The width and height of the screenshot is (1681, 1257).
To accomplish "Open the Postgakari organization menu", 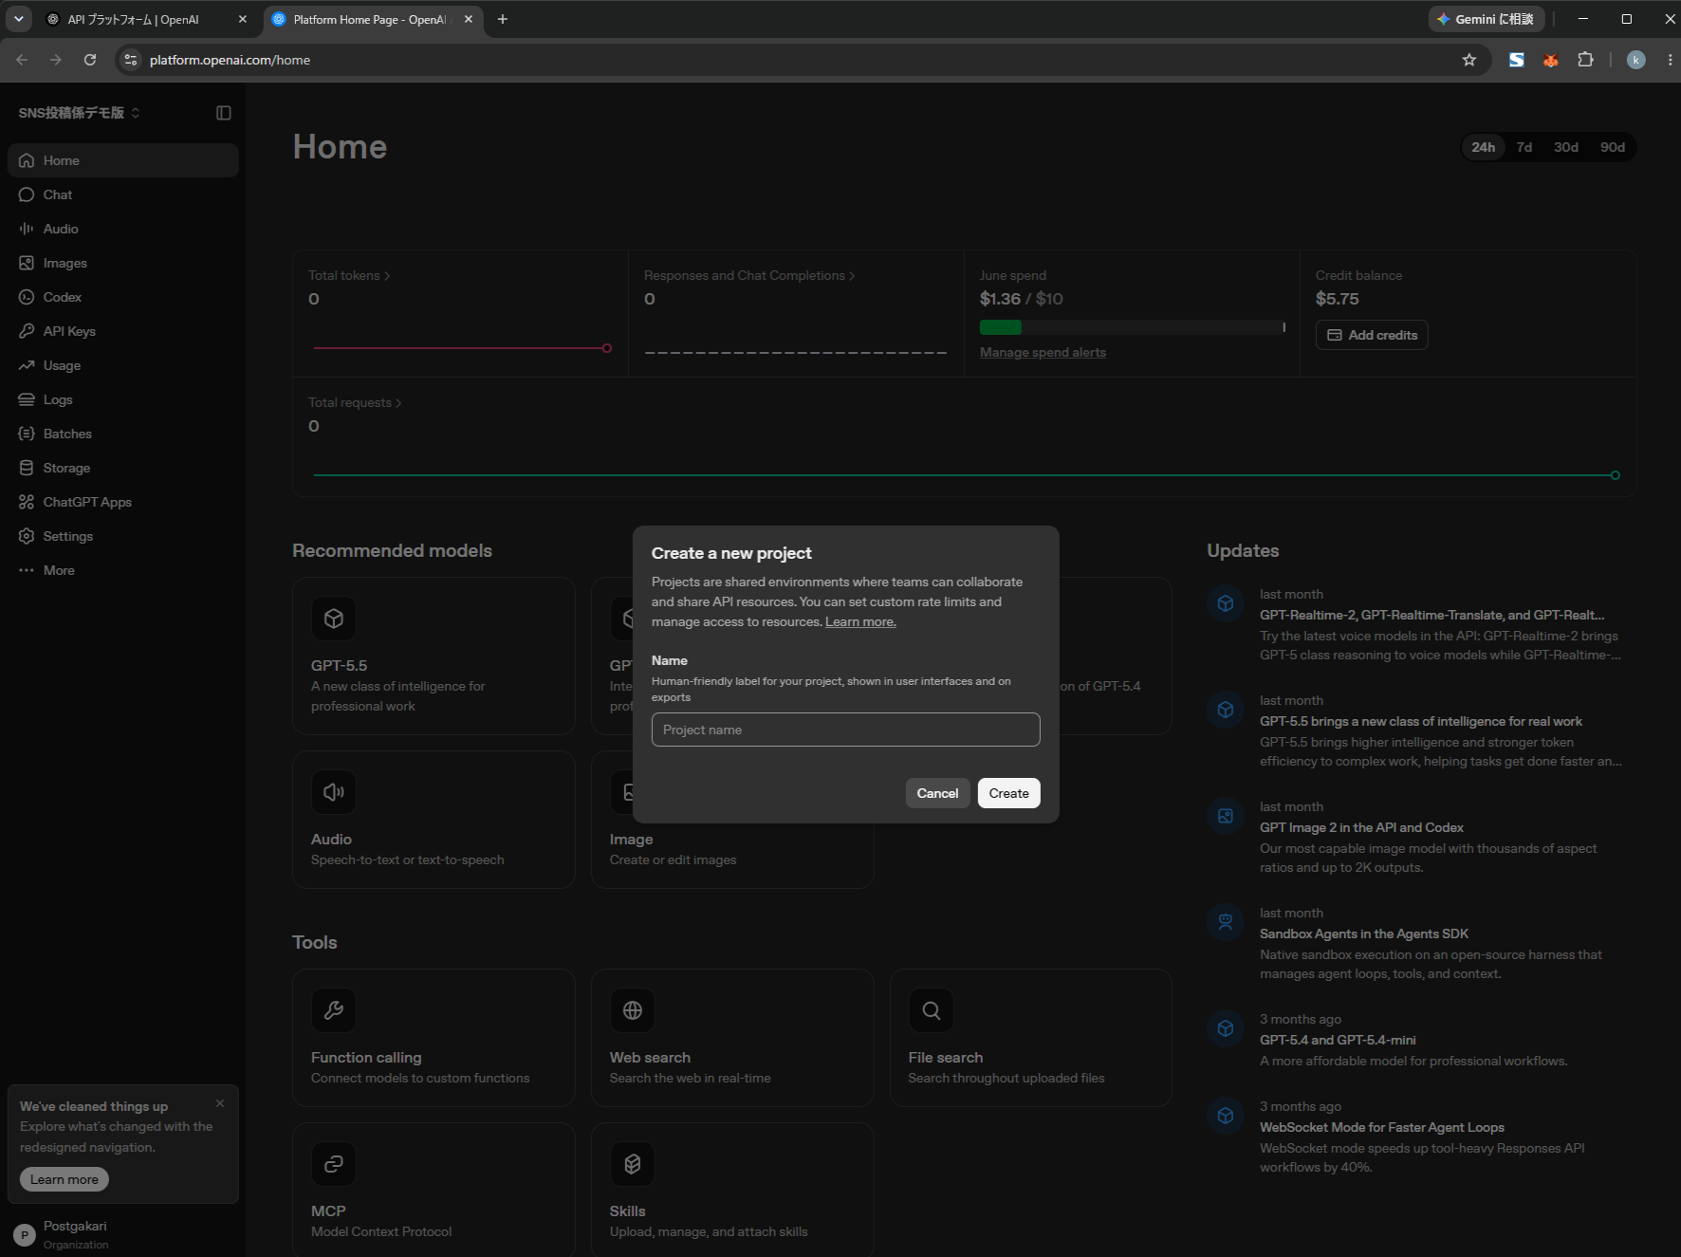I will 122,1234.
